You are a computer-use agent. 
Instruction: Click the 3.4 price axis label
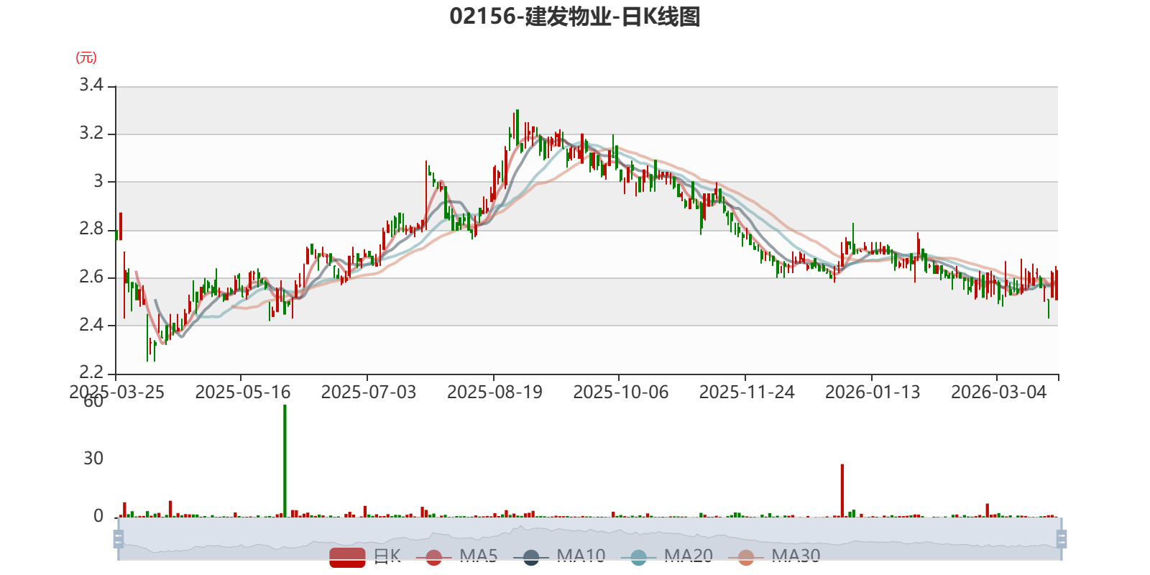click(91, 86)
